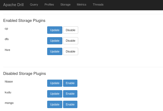Select the kudu plugin name
The image size is (163, 111).
point(8,92)
